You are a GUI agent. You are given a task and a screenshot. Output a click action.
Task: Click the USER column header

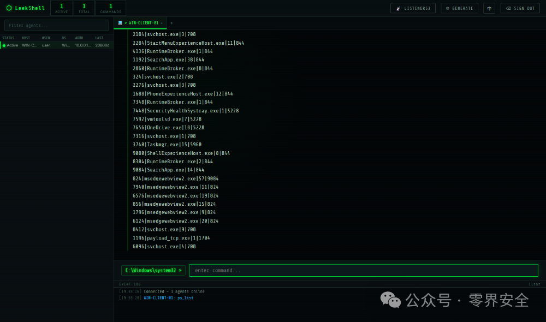click(46, 38)
